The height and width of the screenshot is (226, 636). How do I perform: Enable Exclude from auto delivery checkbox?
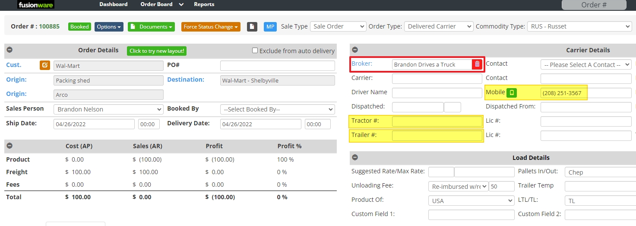(255, 51)
